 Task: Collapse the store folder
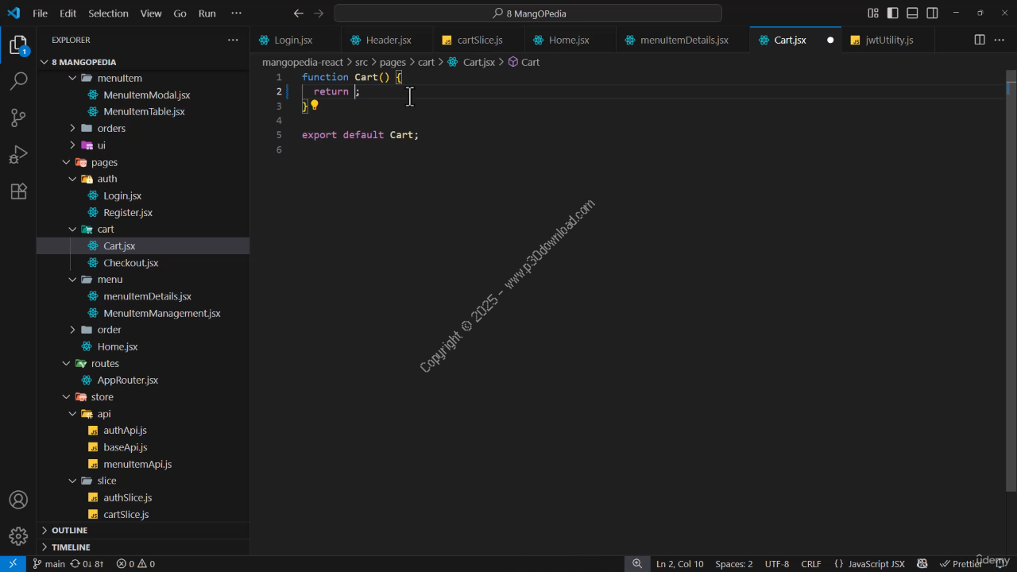(102, 396)
